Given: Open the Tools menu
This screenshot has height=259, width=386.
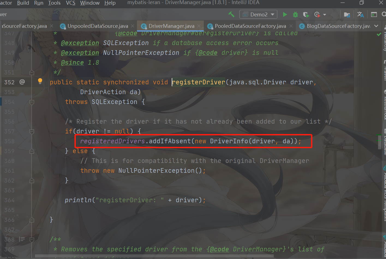Looking at the screenshot, I should coord(54,3).
